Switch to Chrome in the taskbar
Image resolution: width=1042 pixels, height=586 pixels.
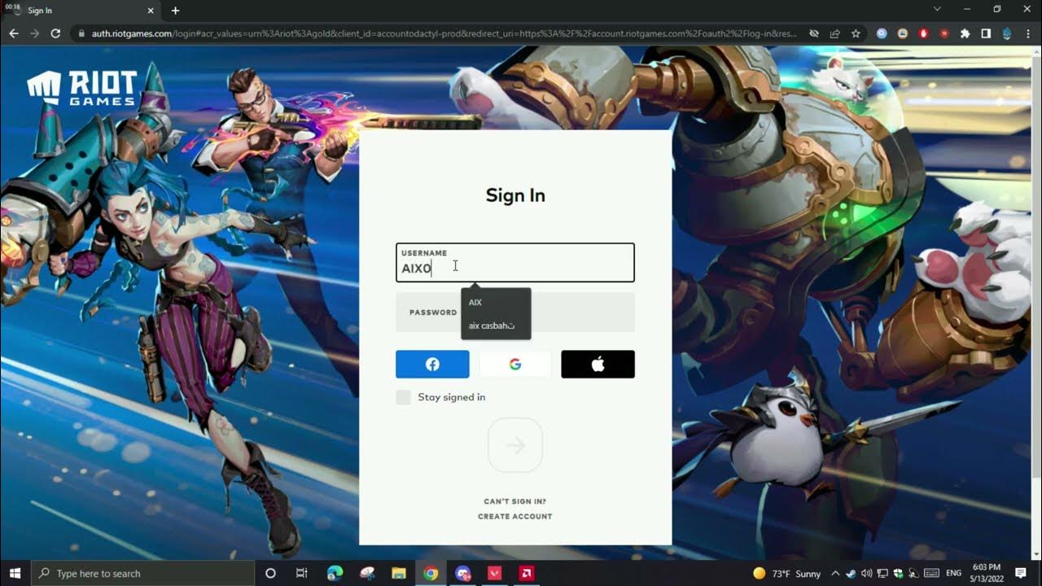click(431, 573)
